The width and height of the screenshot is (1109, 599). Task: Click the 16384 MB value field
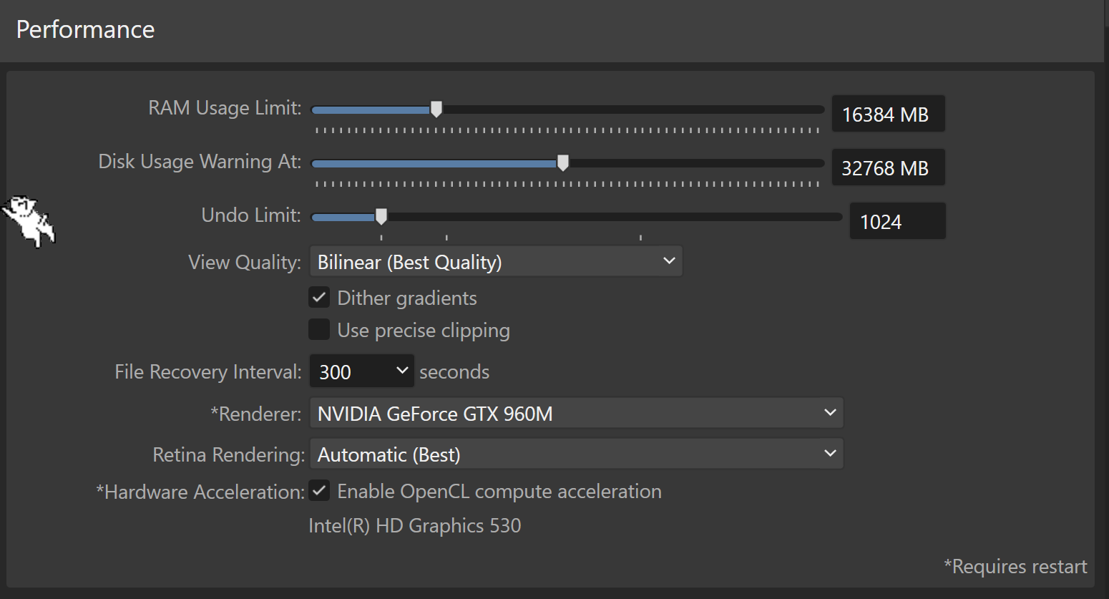(x=888, y=113)
